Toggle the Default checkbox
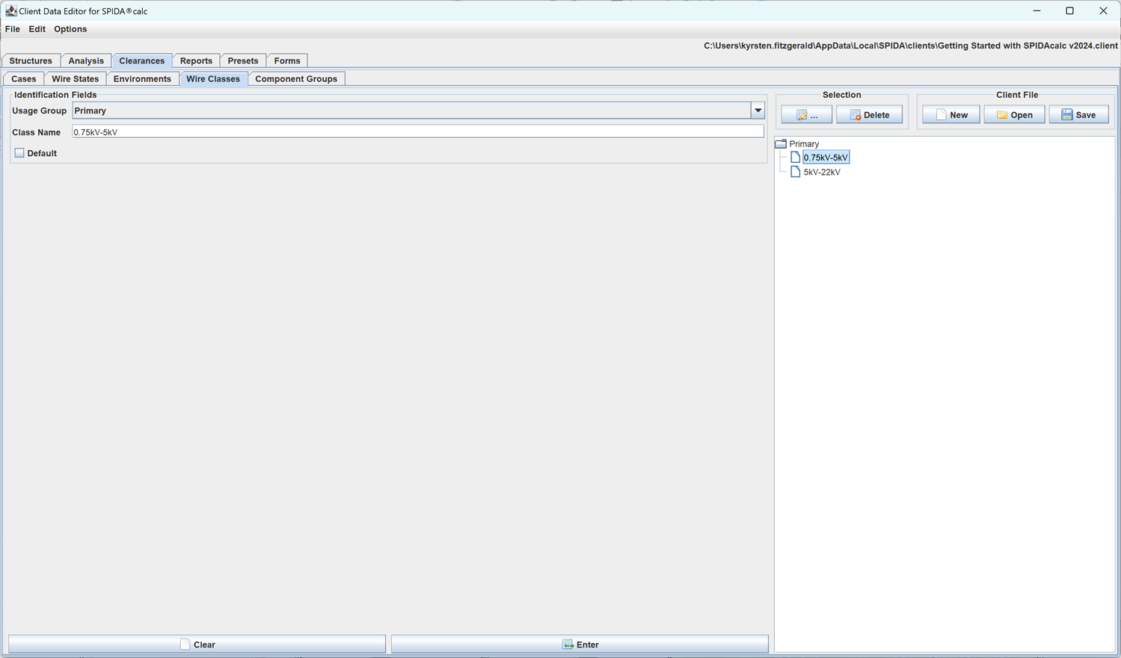This screenshot has height=658, width=1121. [19, 153]
